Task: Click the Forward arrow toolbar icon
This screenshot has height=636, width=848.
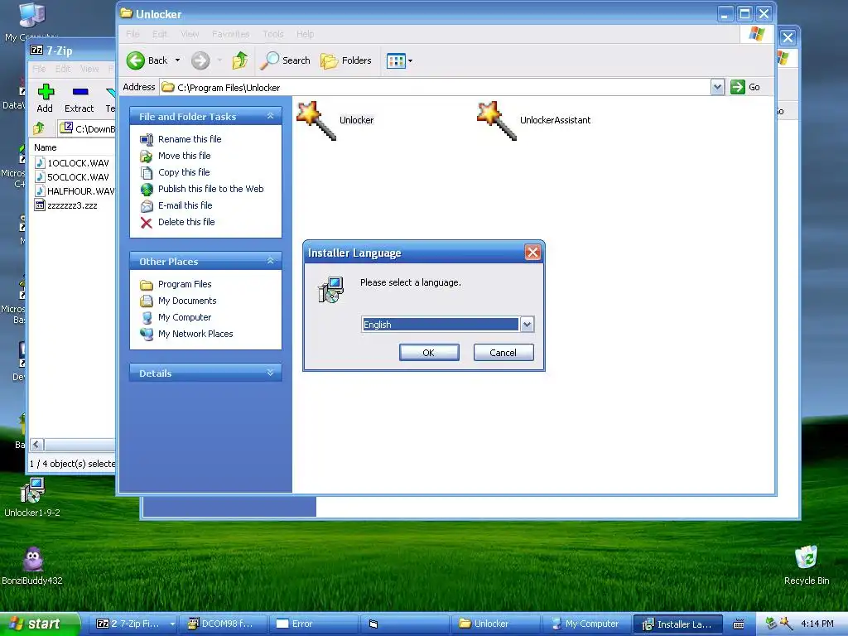Action: click(200, 60)
